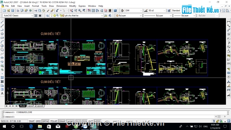Screen dimensions: 231x130
Task: Open the Express menu
Action: [82, 6]
